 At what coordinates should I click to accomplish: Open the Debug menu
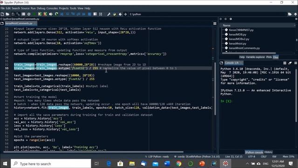(x=41, y=8)
